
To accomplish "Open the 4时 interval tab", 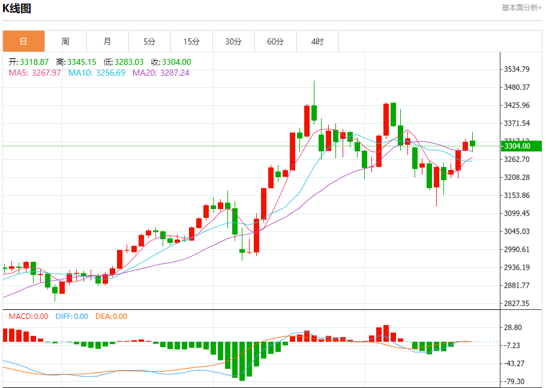I will [x=317, y=41].
